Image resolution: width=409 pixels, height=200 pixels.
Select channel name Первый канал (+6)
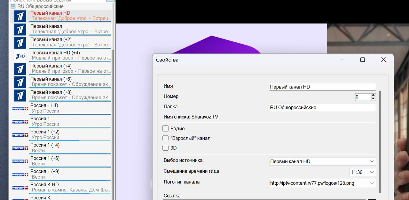pyautogui.click(x=51, y=79)
